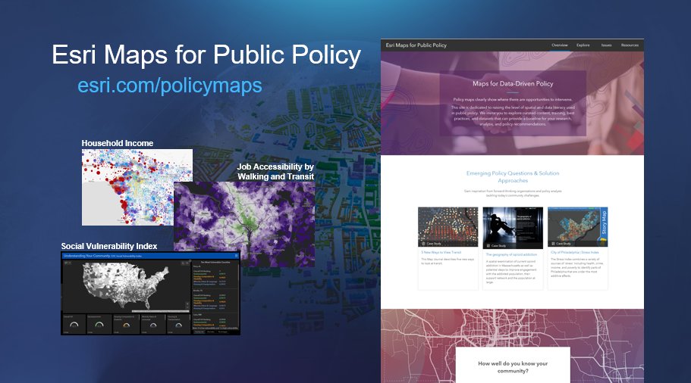Click the Esri Maps for Public Policy site title
Viewport: 691px width, 383px height.
[416, 45]
